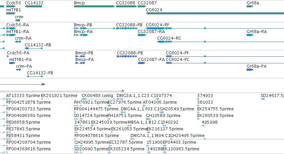
Task: Click the CG32087 gene label
Action: point(147,3)
